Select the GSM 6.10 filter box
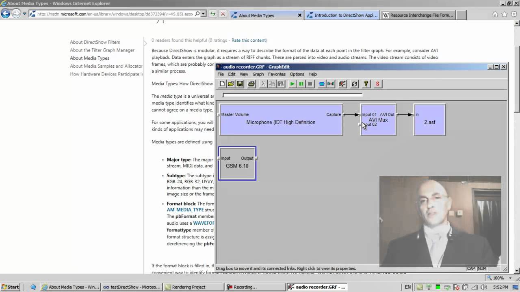This screenshot has width=520, height=292. tap(237, 163)
